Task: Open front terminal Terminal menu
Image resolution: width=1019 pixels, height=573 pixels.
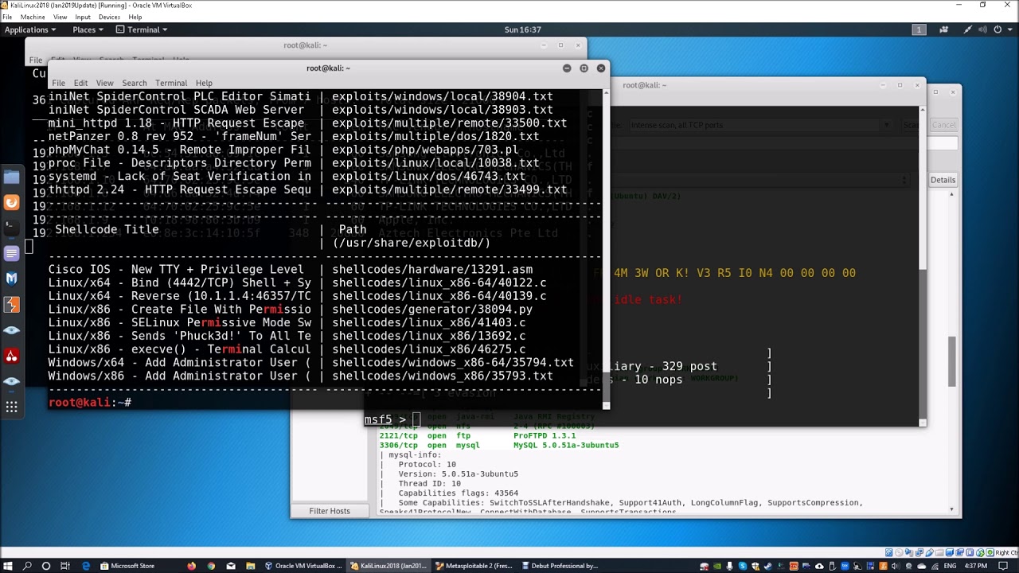Action: click(171, 83)
